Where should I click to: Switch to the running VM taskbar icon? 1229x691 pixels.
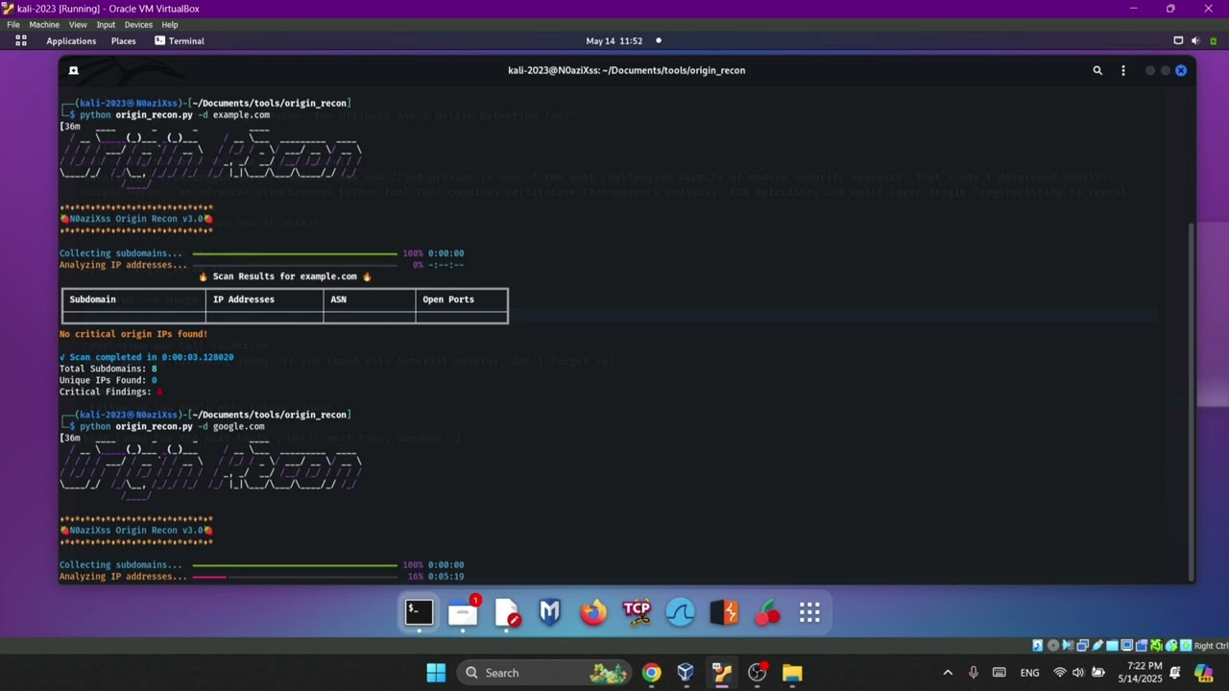point(722,673)
